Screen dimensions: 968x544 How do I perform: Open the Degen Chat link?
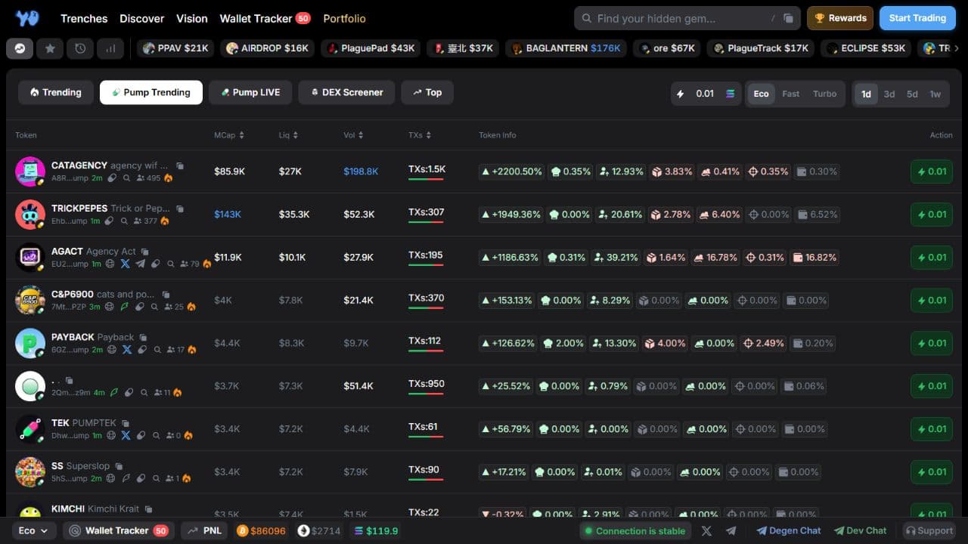(789, 530)
